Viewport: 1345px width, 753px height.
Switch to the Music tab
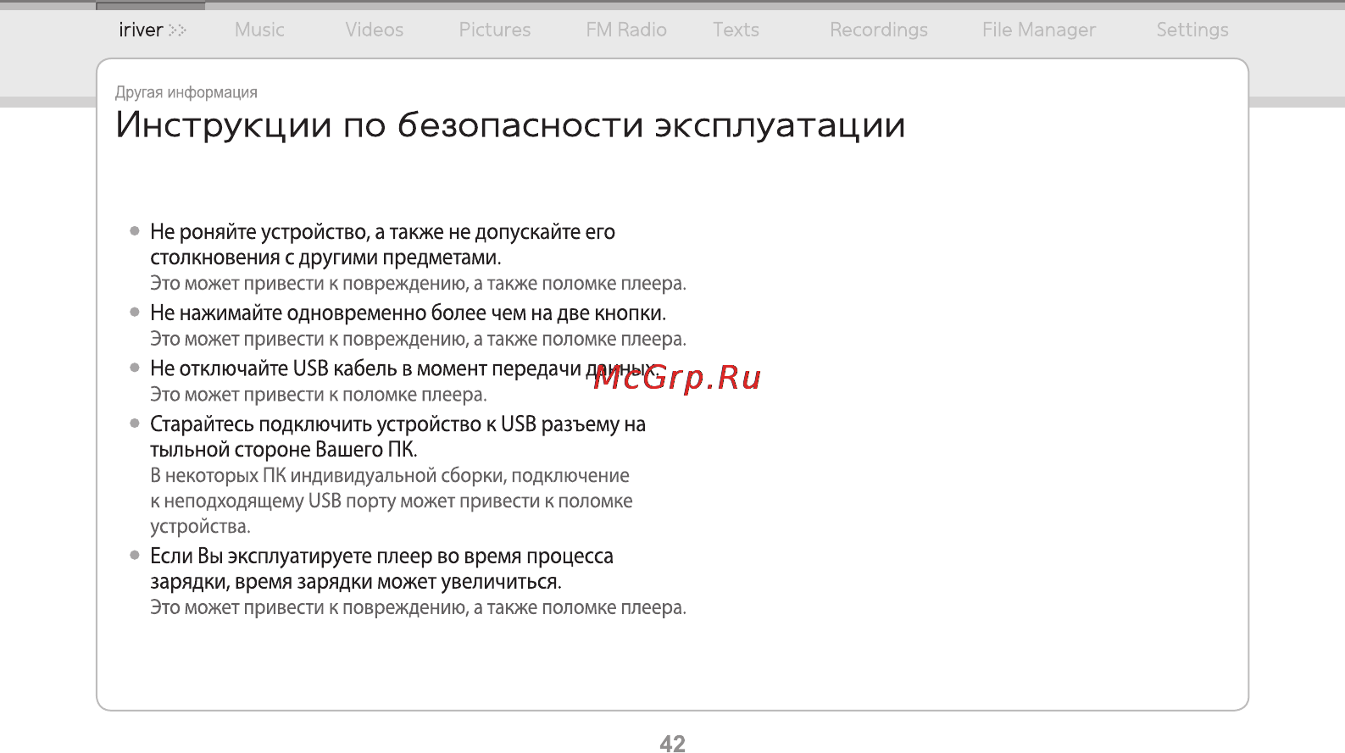click(259, 30)
